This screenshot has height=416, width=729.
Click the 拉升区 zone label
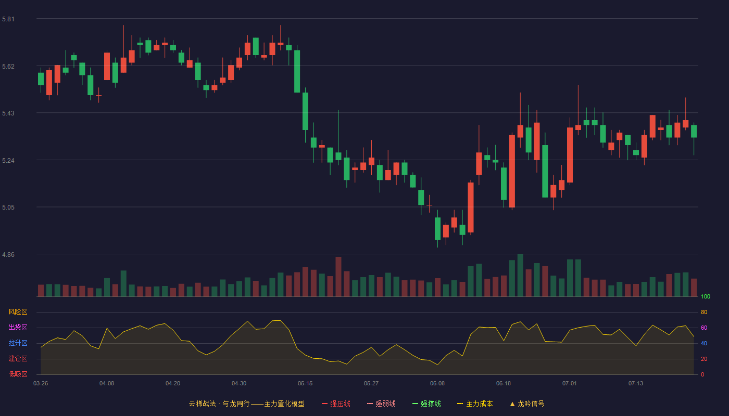click(x=18, y=343)
